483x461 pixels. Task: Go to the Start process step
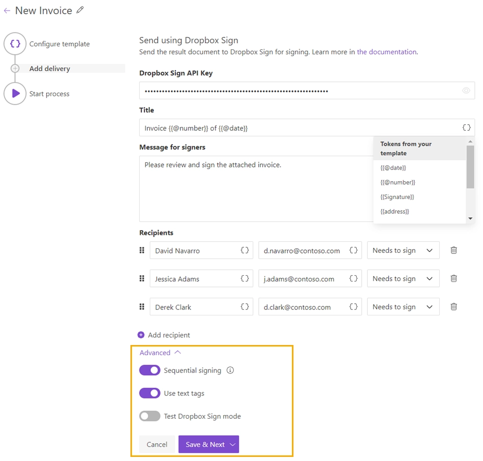click(49, 94)
